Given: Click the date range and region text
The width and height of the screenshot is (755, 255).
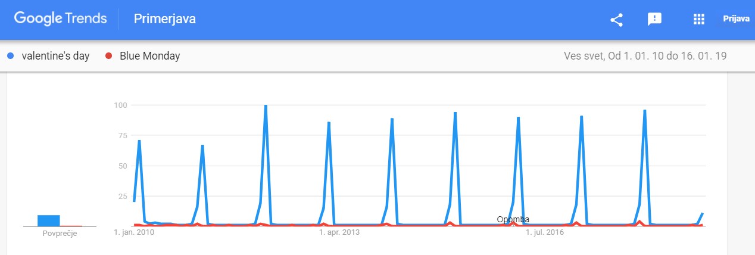Looking at the screenshot, I should point(645,57).
